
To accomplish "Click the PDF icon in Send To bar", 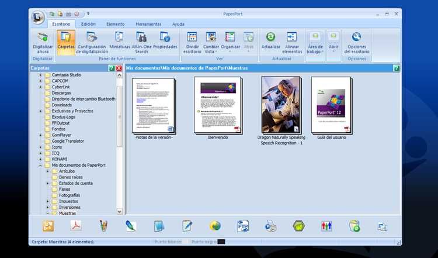I will click(76, 226).
